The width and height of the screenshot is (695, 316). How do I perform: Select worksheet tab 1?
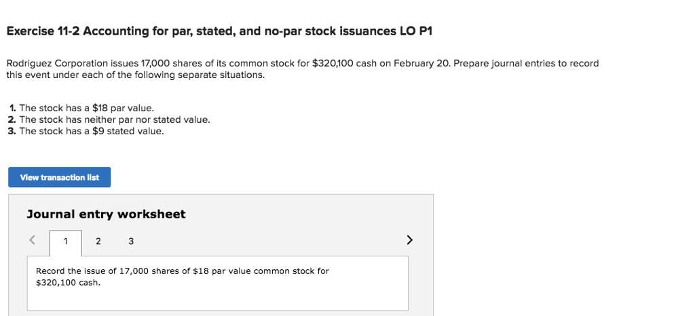66,241
